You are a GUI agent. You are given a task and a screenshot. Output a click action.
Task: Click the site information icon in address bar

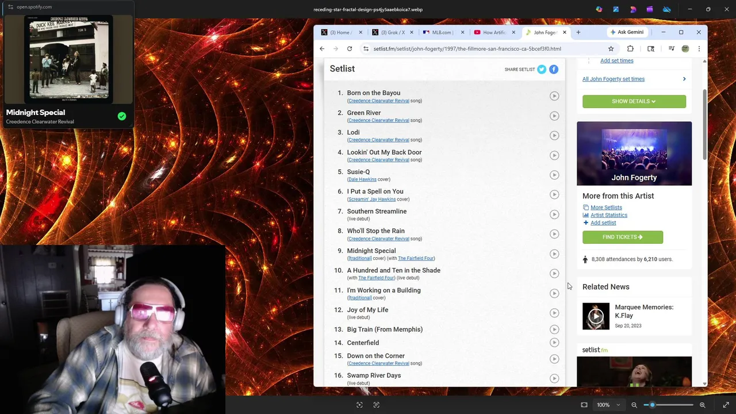(x=366, y=49)
